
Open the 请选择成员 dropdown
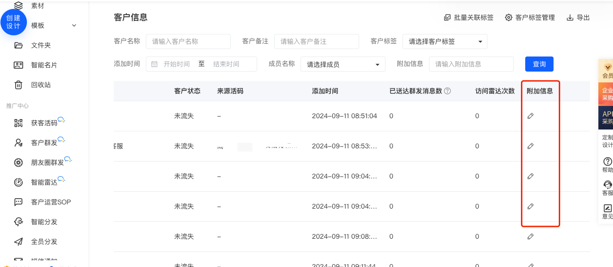click(x=343, y=64)
